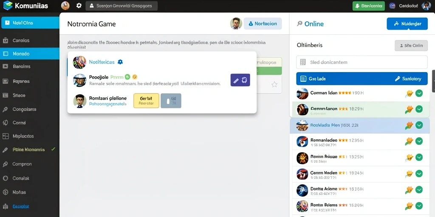This screenshot has height=217, width=435.
Task: Open the Conma sidebar icon
Action: point(5,122)
